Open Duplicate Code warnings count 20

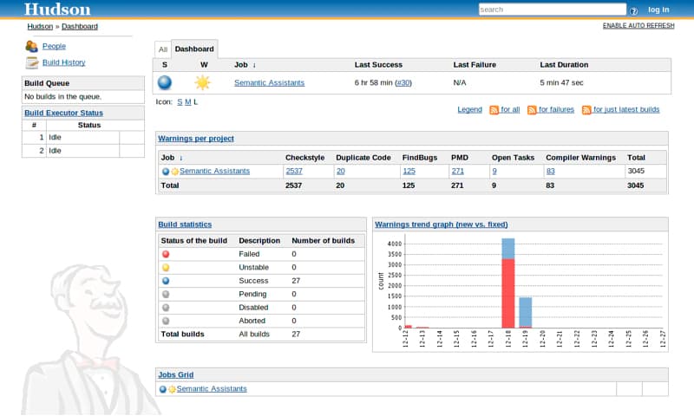point(340,171)
